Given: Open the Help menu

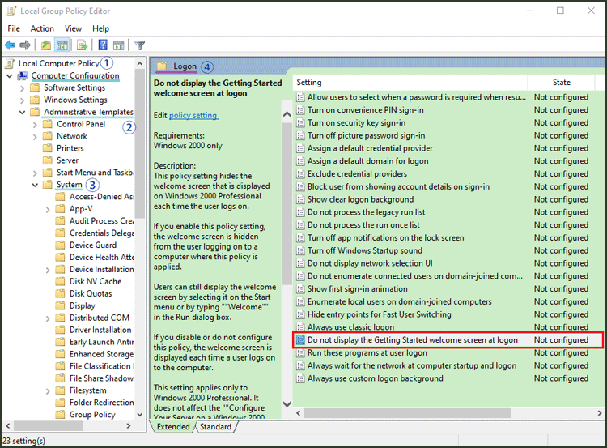Looking at the screenshot, I should tap(100, 28).
